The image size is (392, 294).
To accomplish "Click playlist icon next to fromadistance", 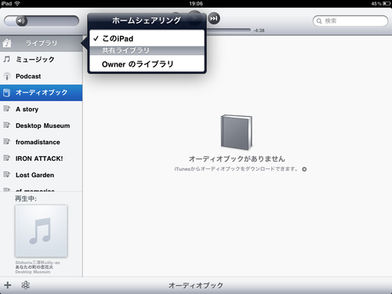I will pyautogui.click(x=6, y=141).
